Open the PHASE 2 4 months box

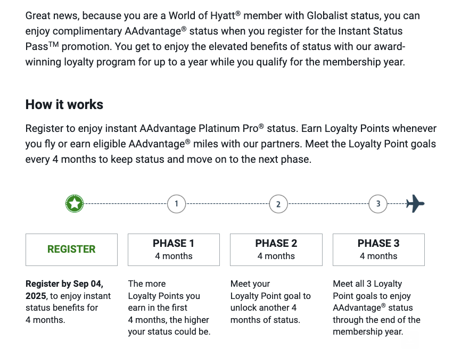coord(276,250)
